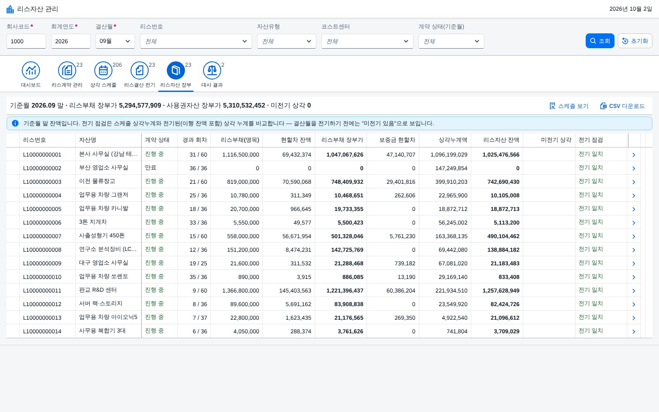Open row details arrow for L10000000005
The height and width of the screenshot is (412, 659).
tap(634, 209)
